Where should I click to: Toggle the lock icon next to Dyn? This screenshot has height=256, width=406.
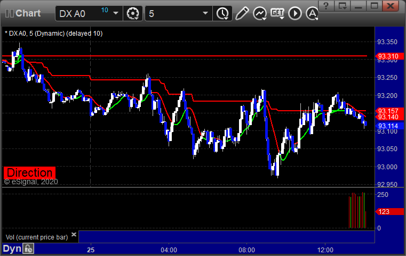(28, 249)
